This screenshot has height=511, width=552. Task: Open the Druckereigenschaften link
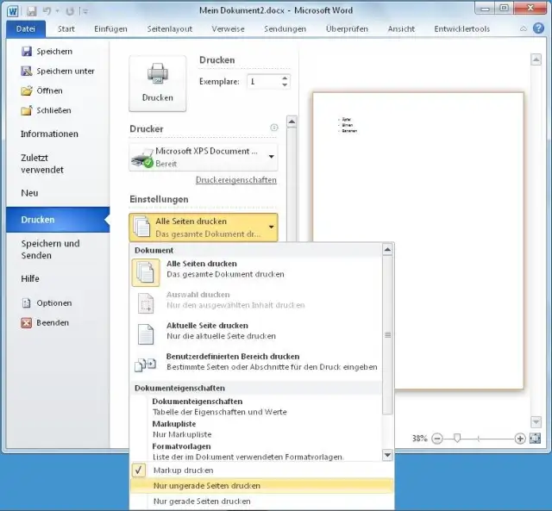(235, 180)
